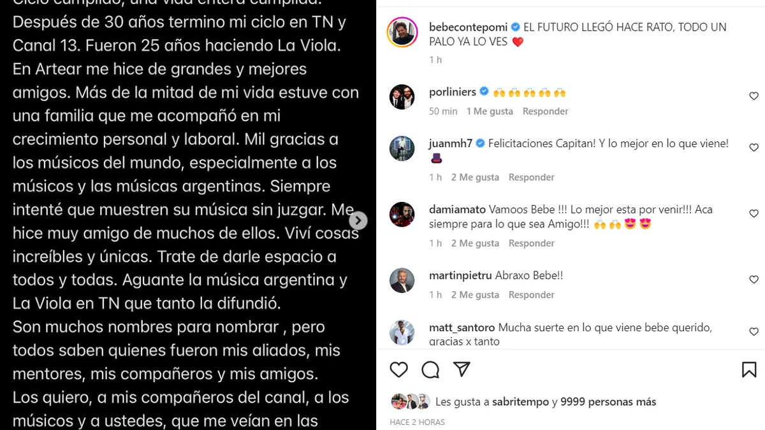Screen dimensions: 765x430
Task: Reply to porliniers' comment
Action: point(545,111)
